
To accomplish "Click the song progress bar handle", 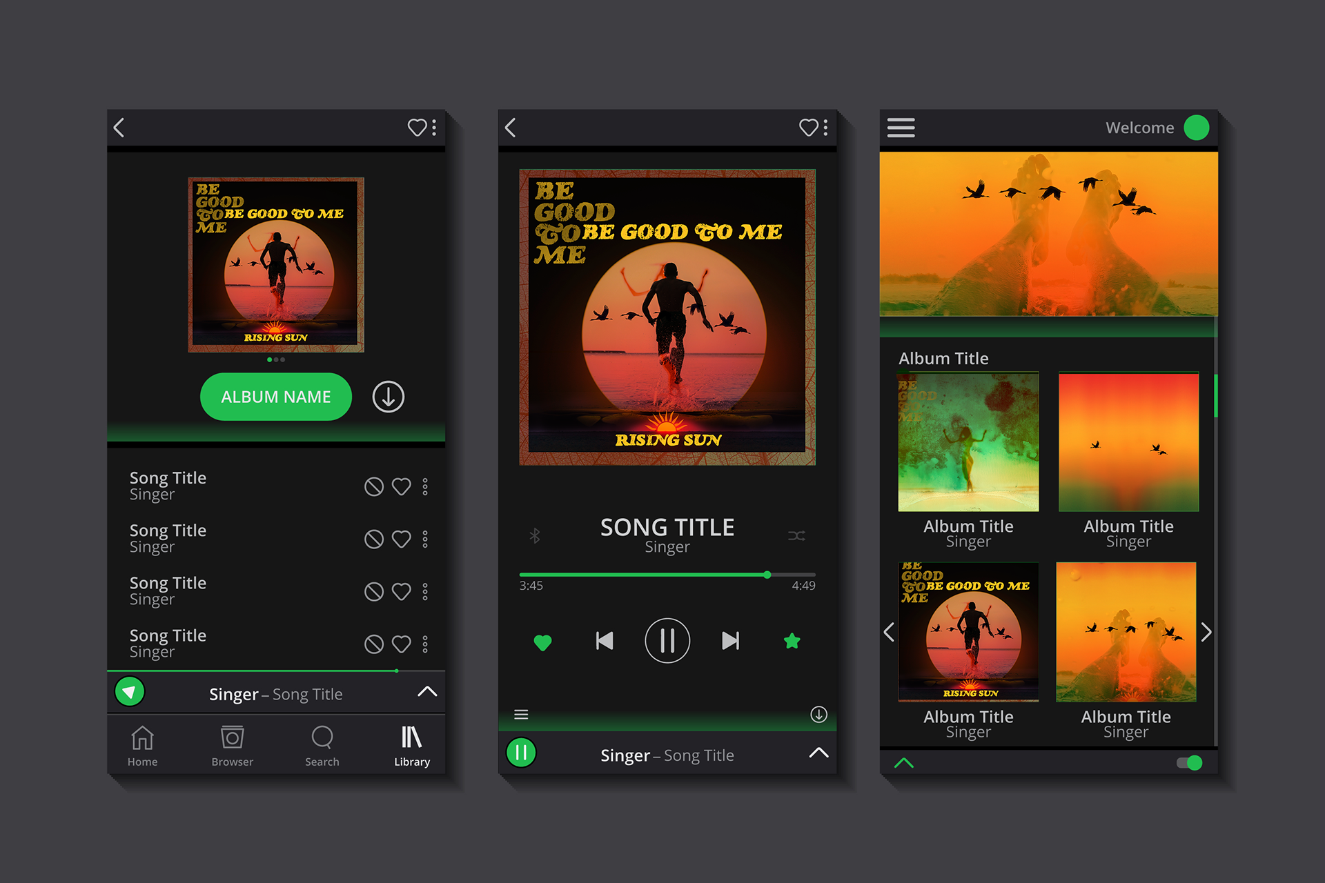I will pyautogui.click(x=767, y=575).
